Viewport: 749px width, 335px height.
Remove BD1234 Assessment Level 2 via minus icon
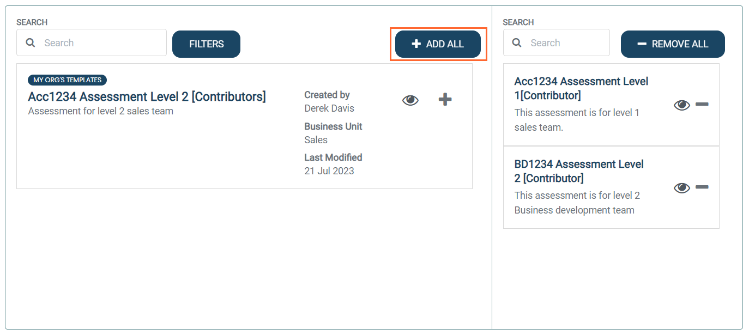[702, 187]
